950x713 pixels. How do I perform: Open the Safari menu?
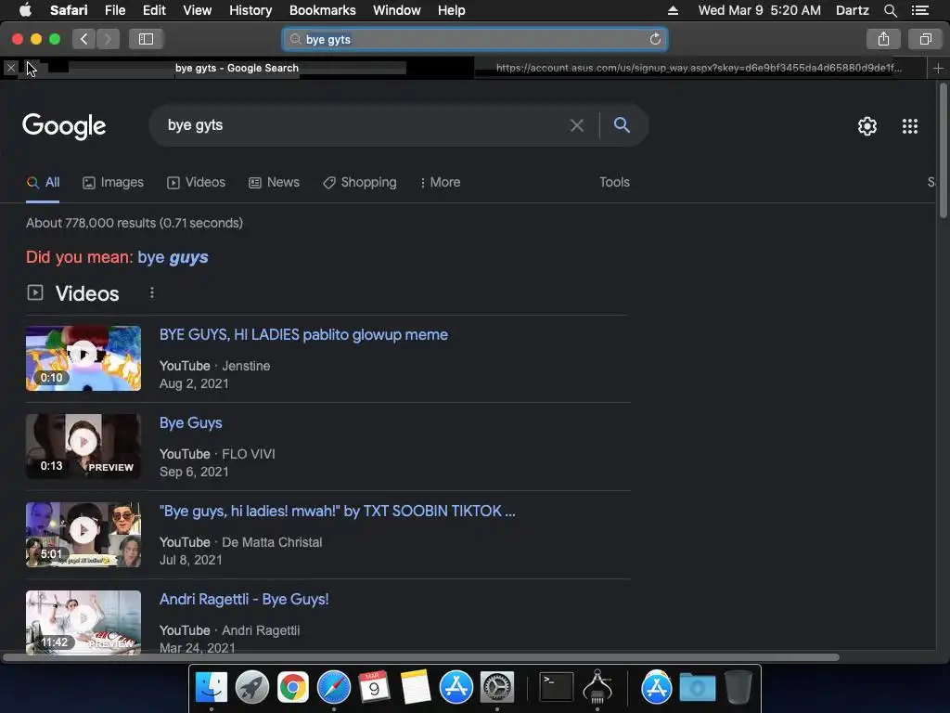(x=69, y=10)
